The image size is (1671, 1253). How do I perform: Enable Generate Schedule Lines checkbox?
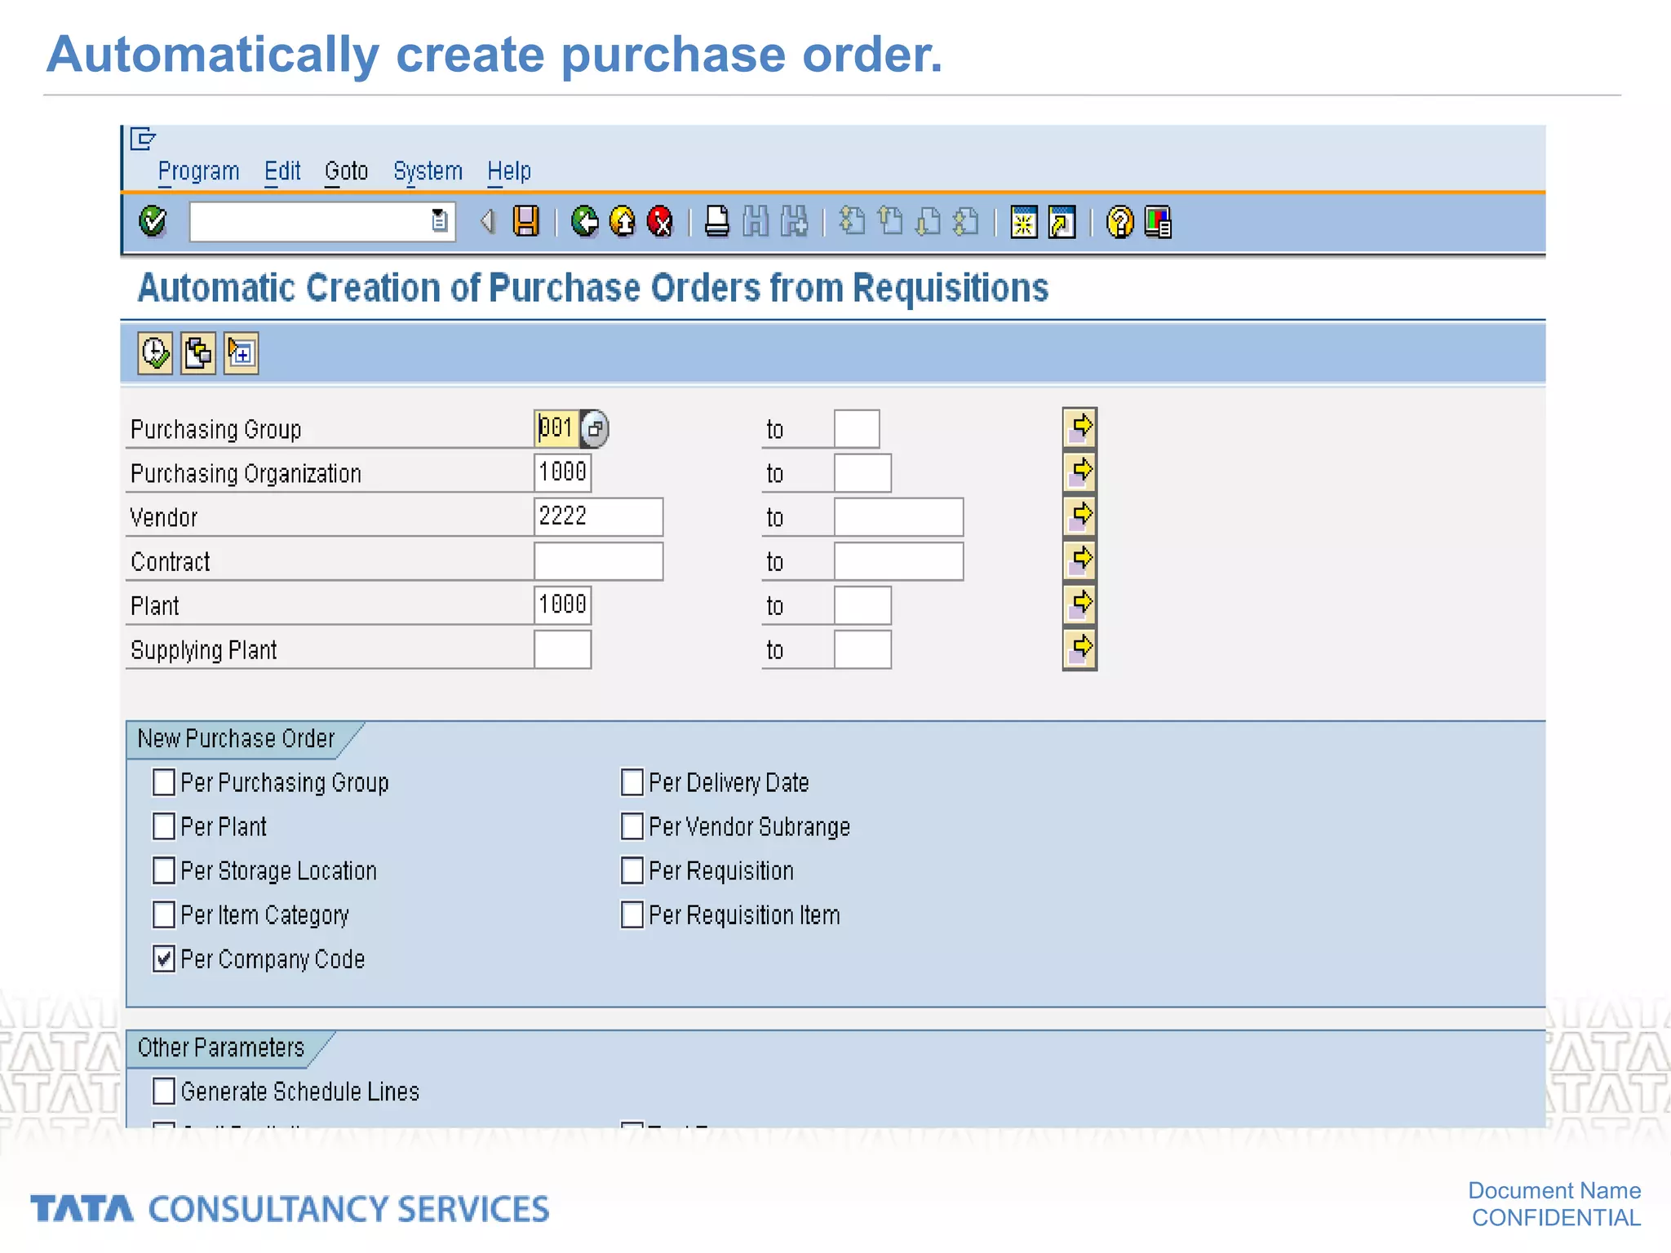point(164,1091)
